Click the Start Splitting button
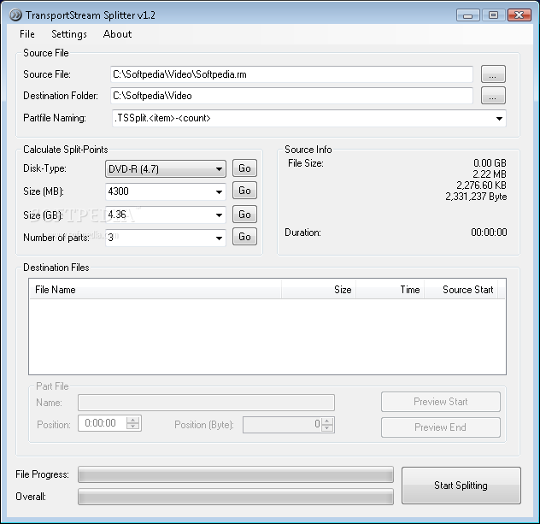 coord(461,486)
